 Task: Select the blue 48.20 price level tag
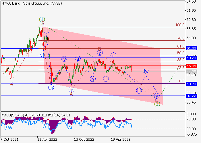(192, 58)
